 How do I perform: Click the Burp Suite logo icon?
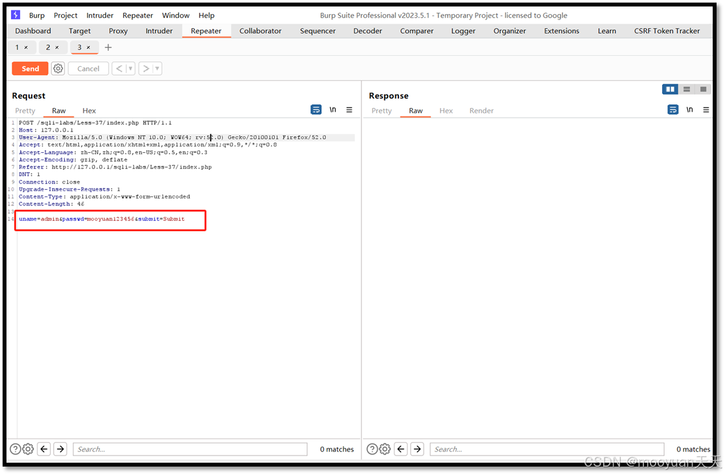16,15
